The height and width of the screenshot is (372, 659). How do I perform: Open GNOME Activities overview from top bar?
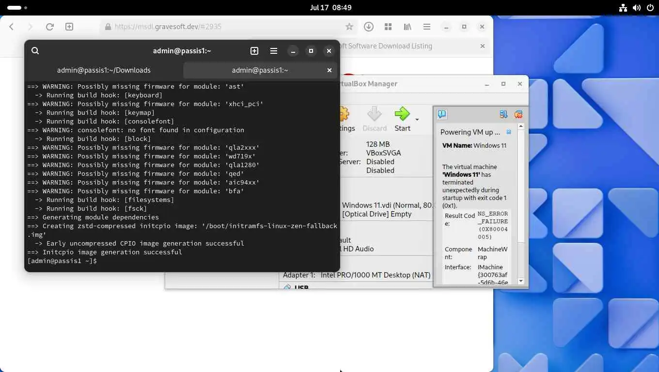[17, 8]
